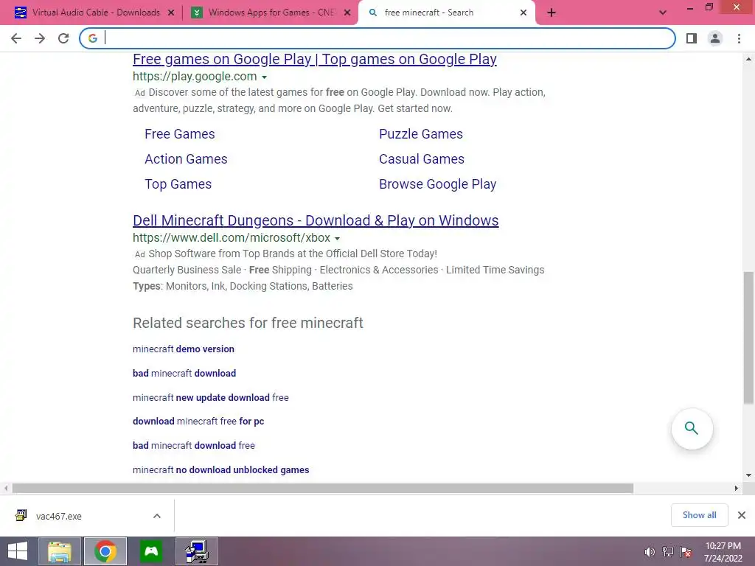
Task: Open Chrome three-dot menu
Action: point(739,38)
